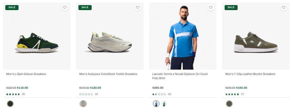Click SALE badge on T-Clip Sneakers
This screenshot has height=112, width=293.
tap(231, 7)
